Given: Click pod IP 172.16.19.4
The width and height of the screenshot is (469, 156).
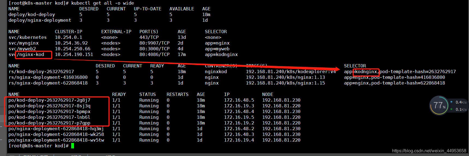Looking at the screenshot, I should pyautogui.click(x=239, y=140).
